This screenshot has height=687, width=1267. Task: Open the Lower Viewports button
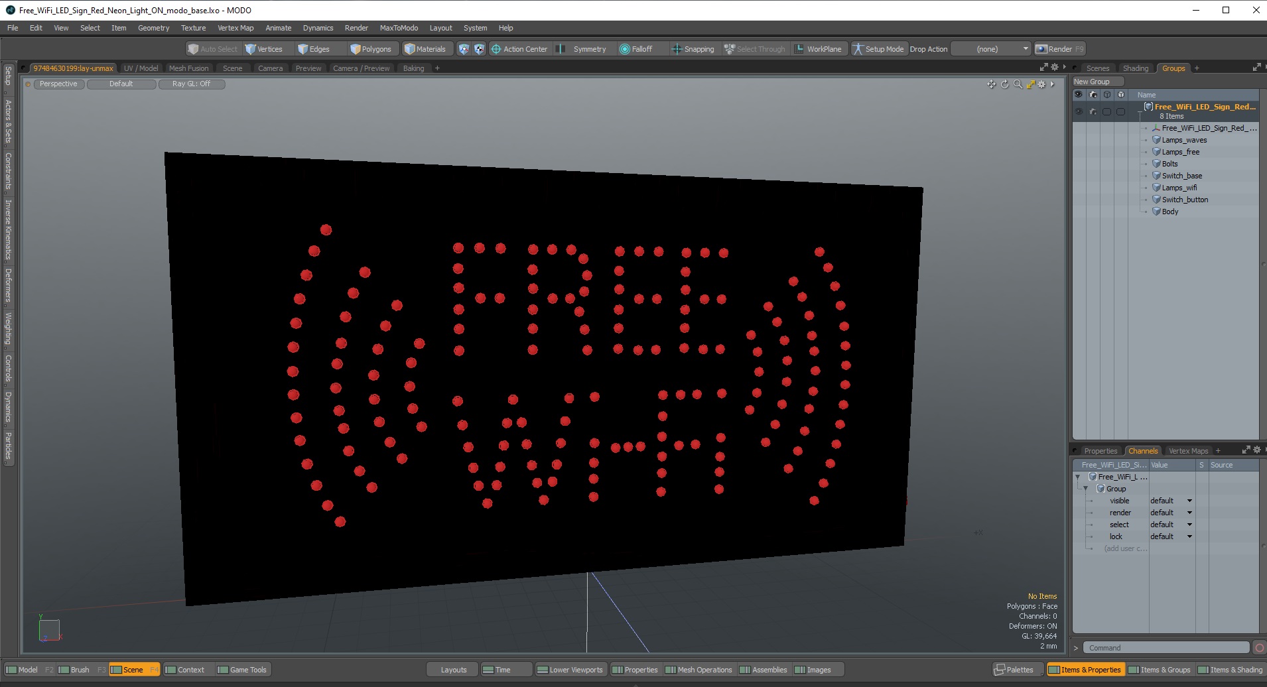tap(570, 670)
